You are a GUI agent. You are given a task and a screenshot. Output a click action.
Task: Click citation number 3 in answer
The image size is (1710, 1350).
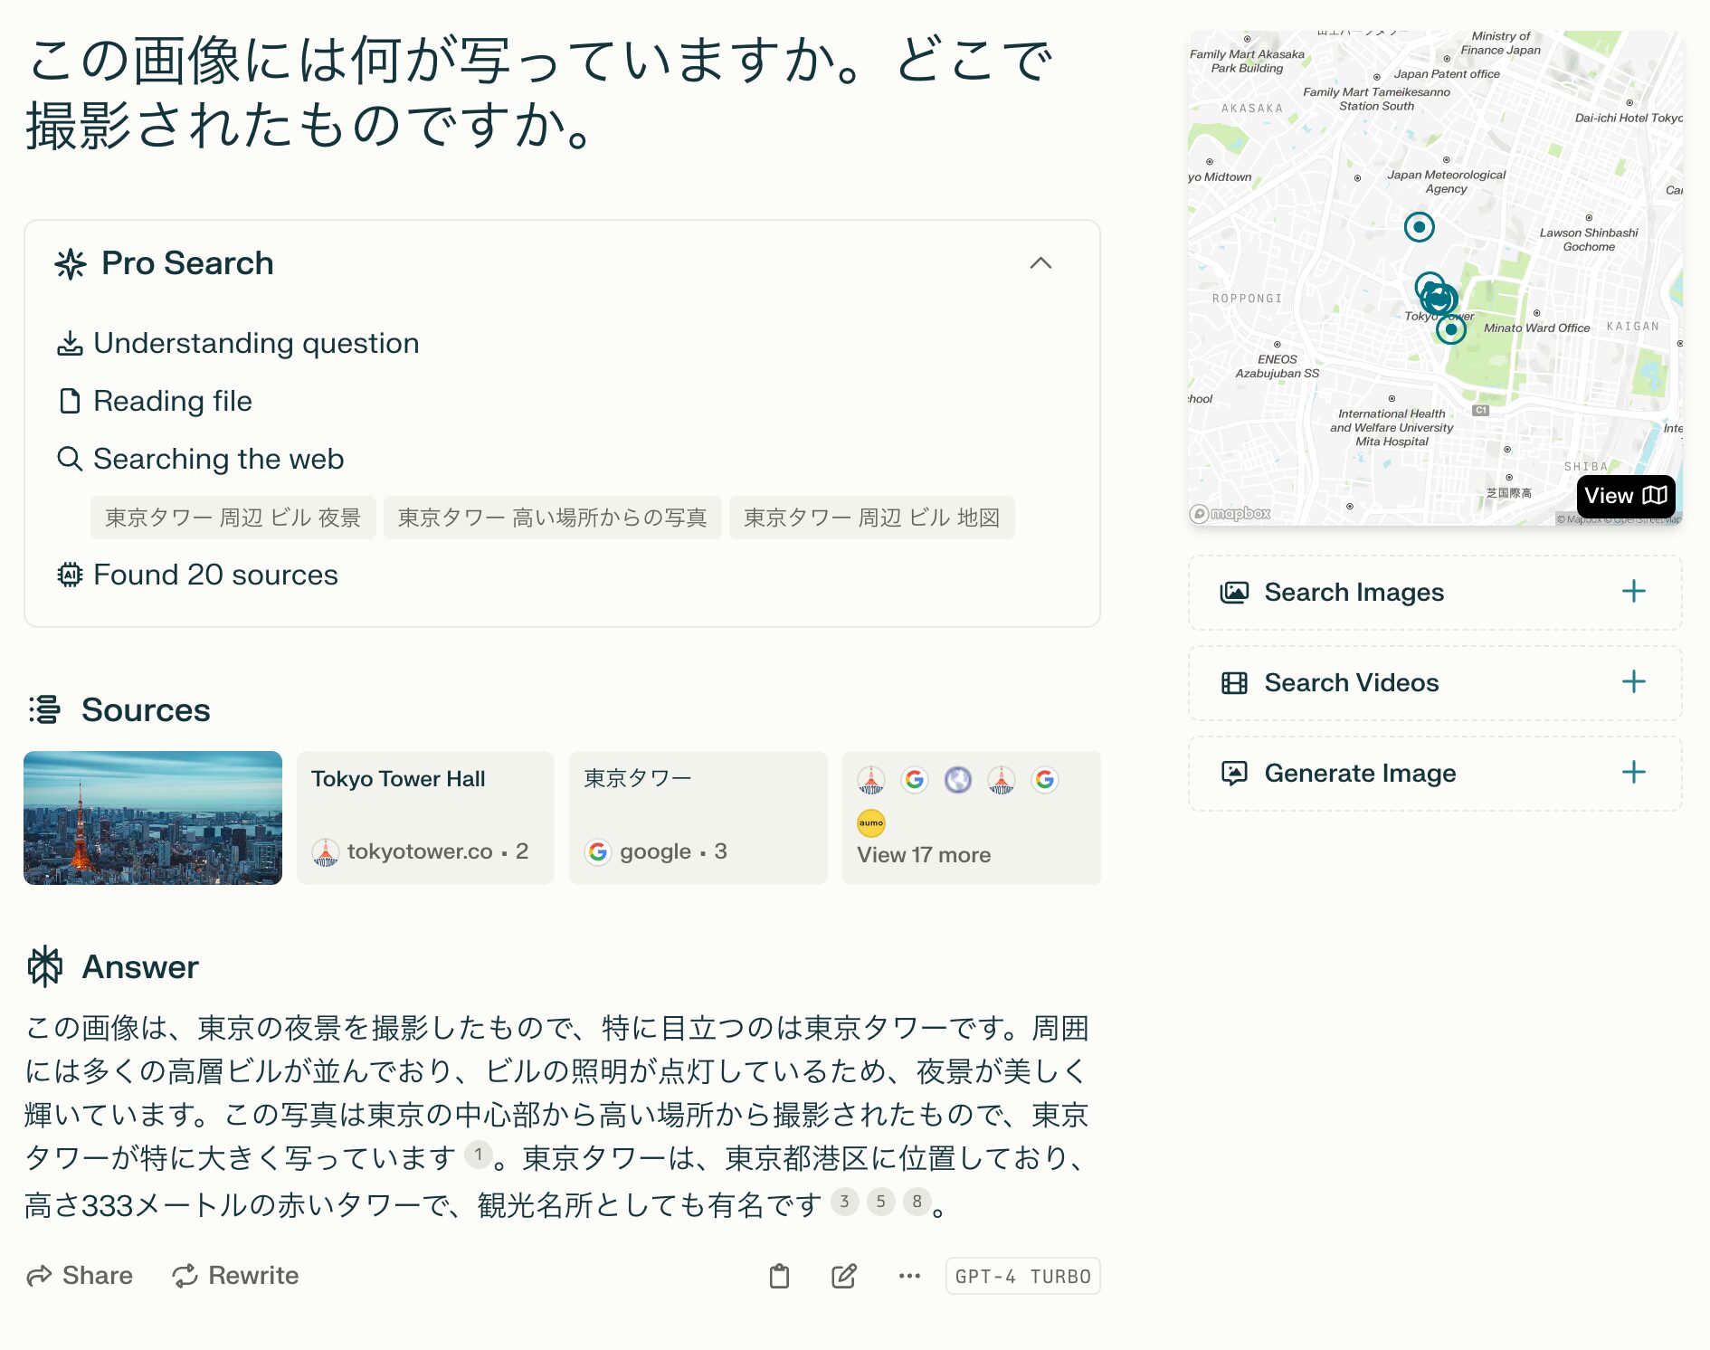pyautogui.click(x=844, y=1202)
